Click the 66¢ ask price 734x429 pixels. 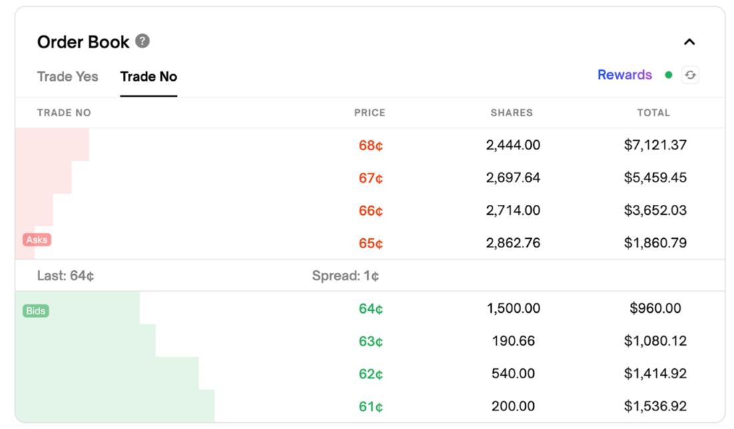(x=370, y=211)
